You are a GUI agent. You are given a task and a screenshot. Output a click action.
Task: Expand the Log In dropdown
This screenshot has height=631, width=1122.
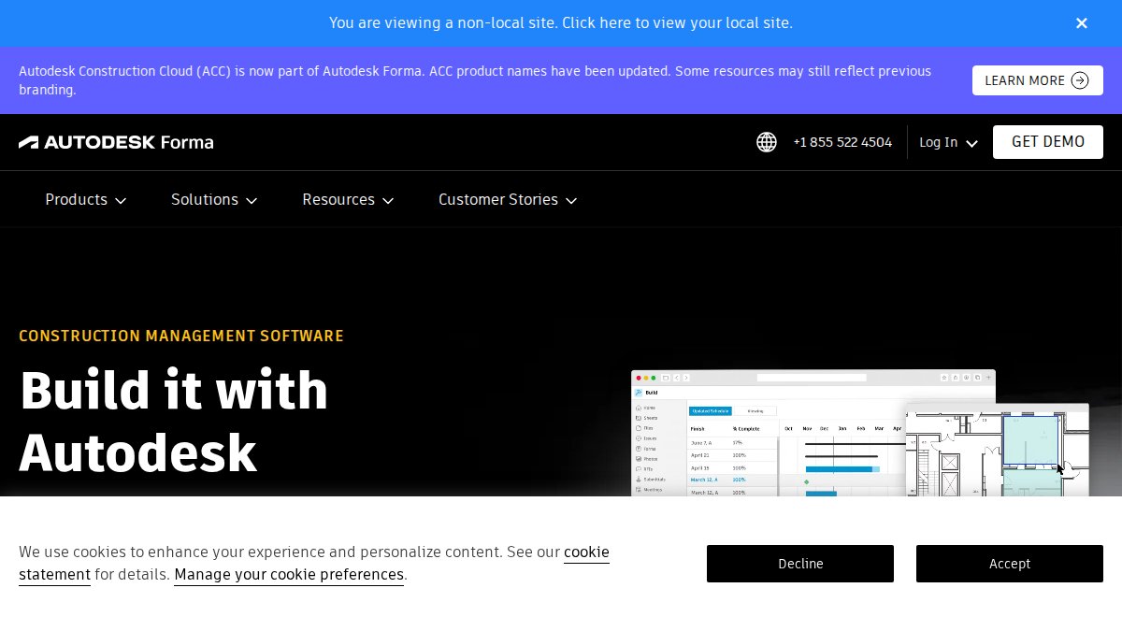pyautogui.click(x=948, y=142)
